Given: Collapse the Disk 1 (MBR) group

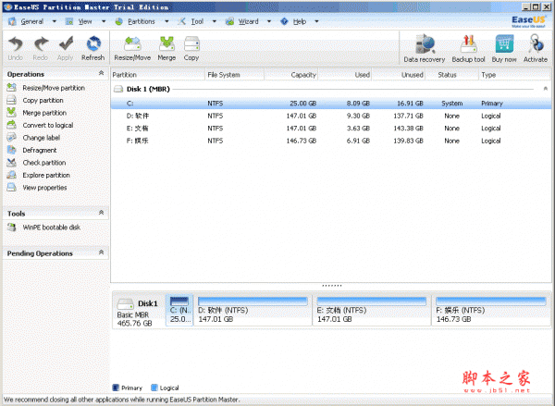Looking at the screenshot, I should tap(546, 89).
